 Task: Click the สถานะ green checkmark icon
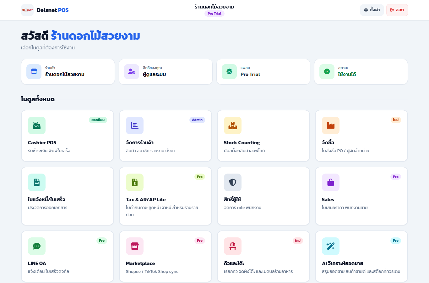pos(327,72)
